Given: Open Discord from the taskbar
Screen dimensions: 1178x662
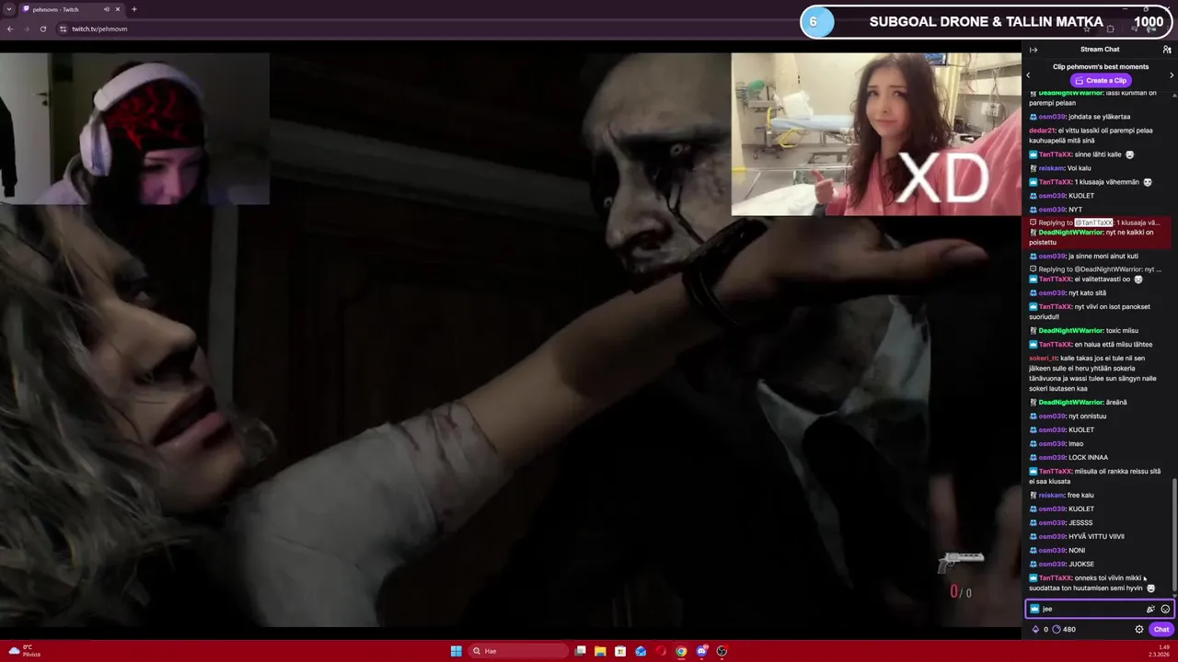Looking at the screenshot, I should click(x=701, y=651).
